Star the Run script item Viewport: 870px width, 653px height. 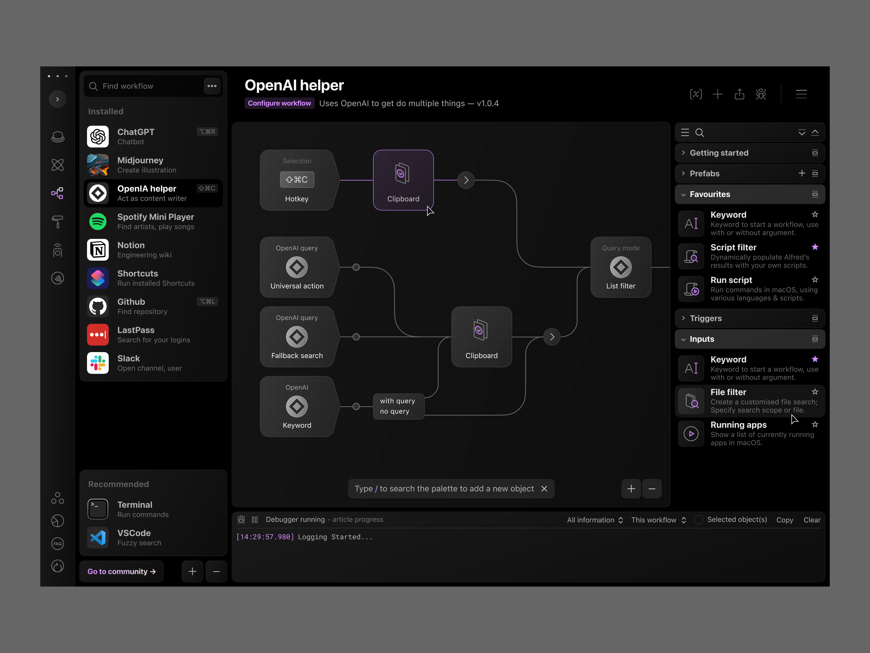click(x=815, y=280)
